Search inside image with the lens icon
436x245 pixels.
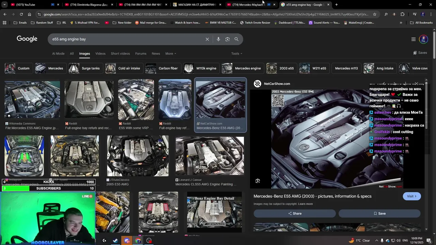pos(258,181)
